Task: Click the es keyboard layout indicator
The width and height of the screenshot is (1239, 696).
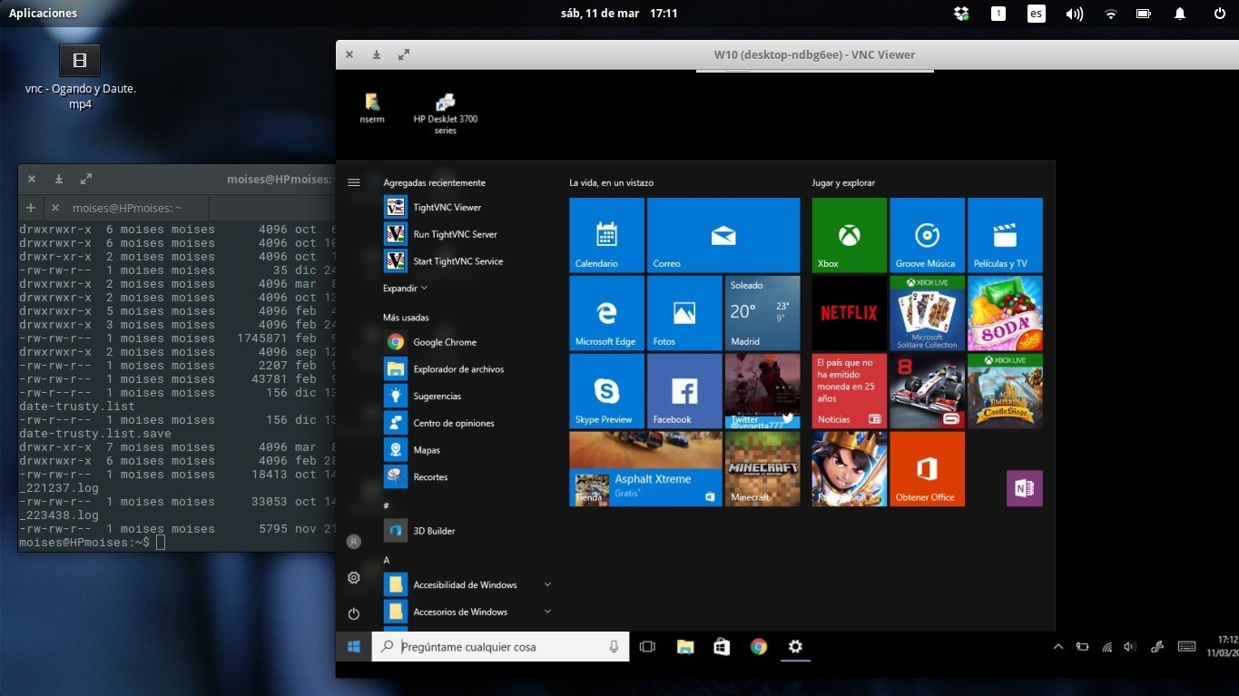Action: pyautogui.click(x=1036, y=14)
